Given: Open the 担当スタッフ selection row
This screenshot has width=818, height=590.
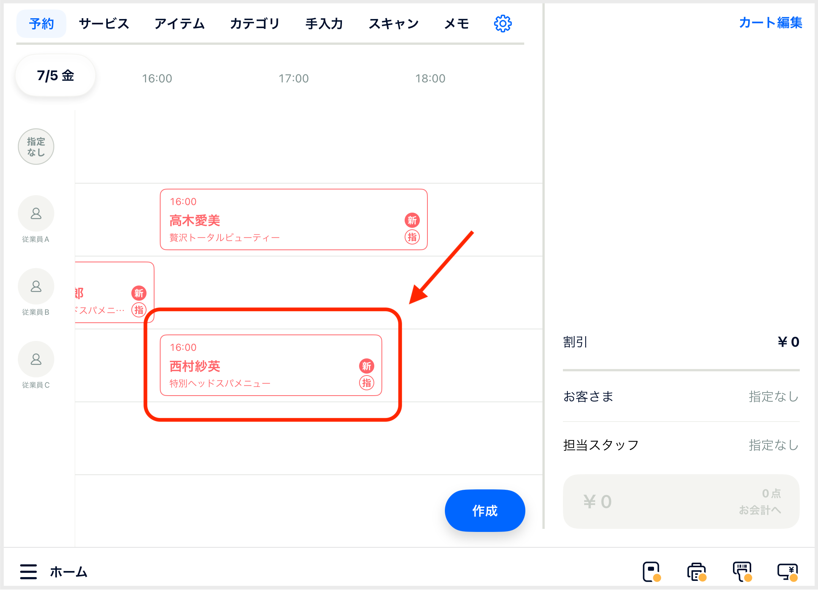Looking at the screenshot, I should (x=681, y=445).
